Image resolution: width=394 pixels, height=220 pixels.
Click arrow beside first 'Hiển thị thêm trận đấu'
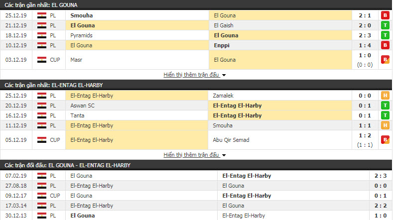pyautogui.click(x=224, y=75)
